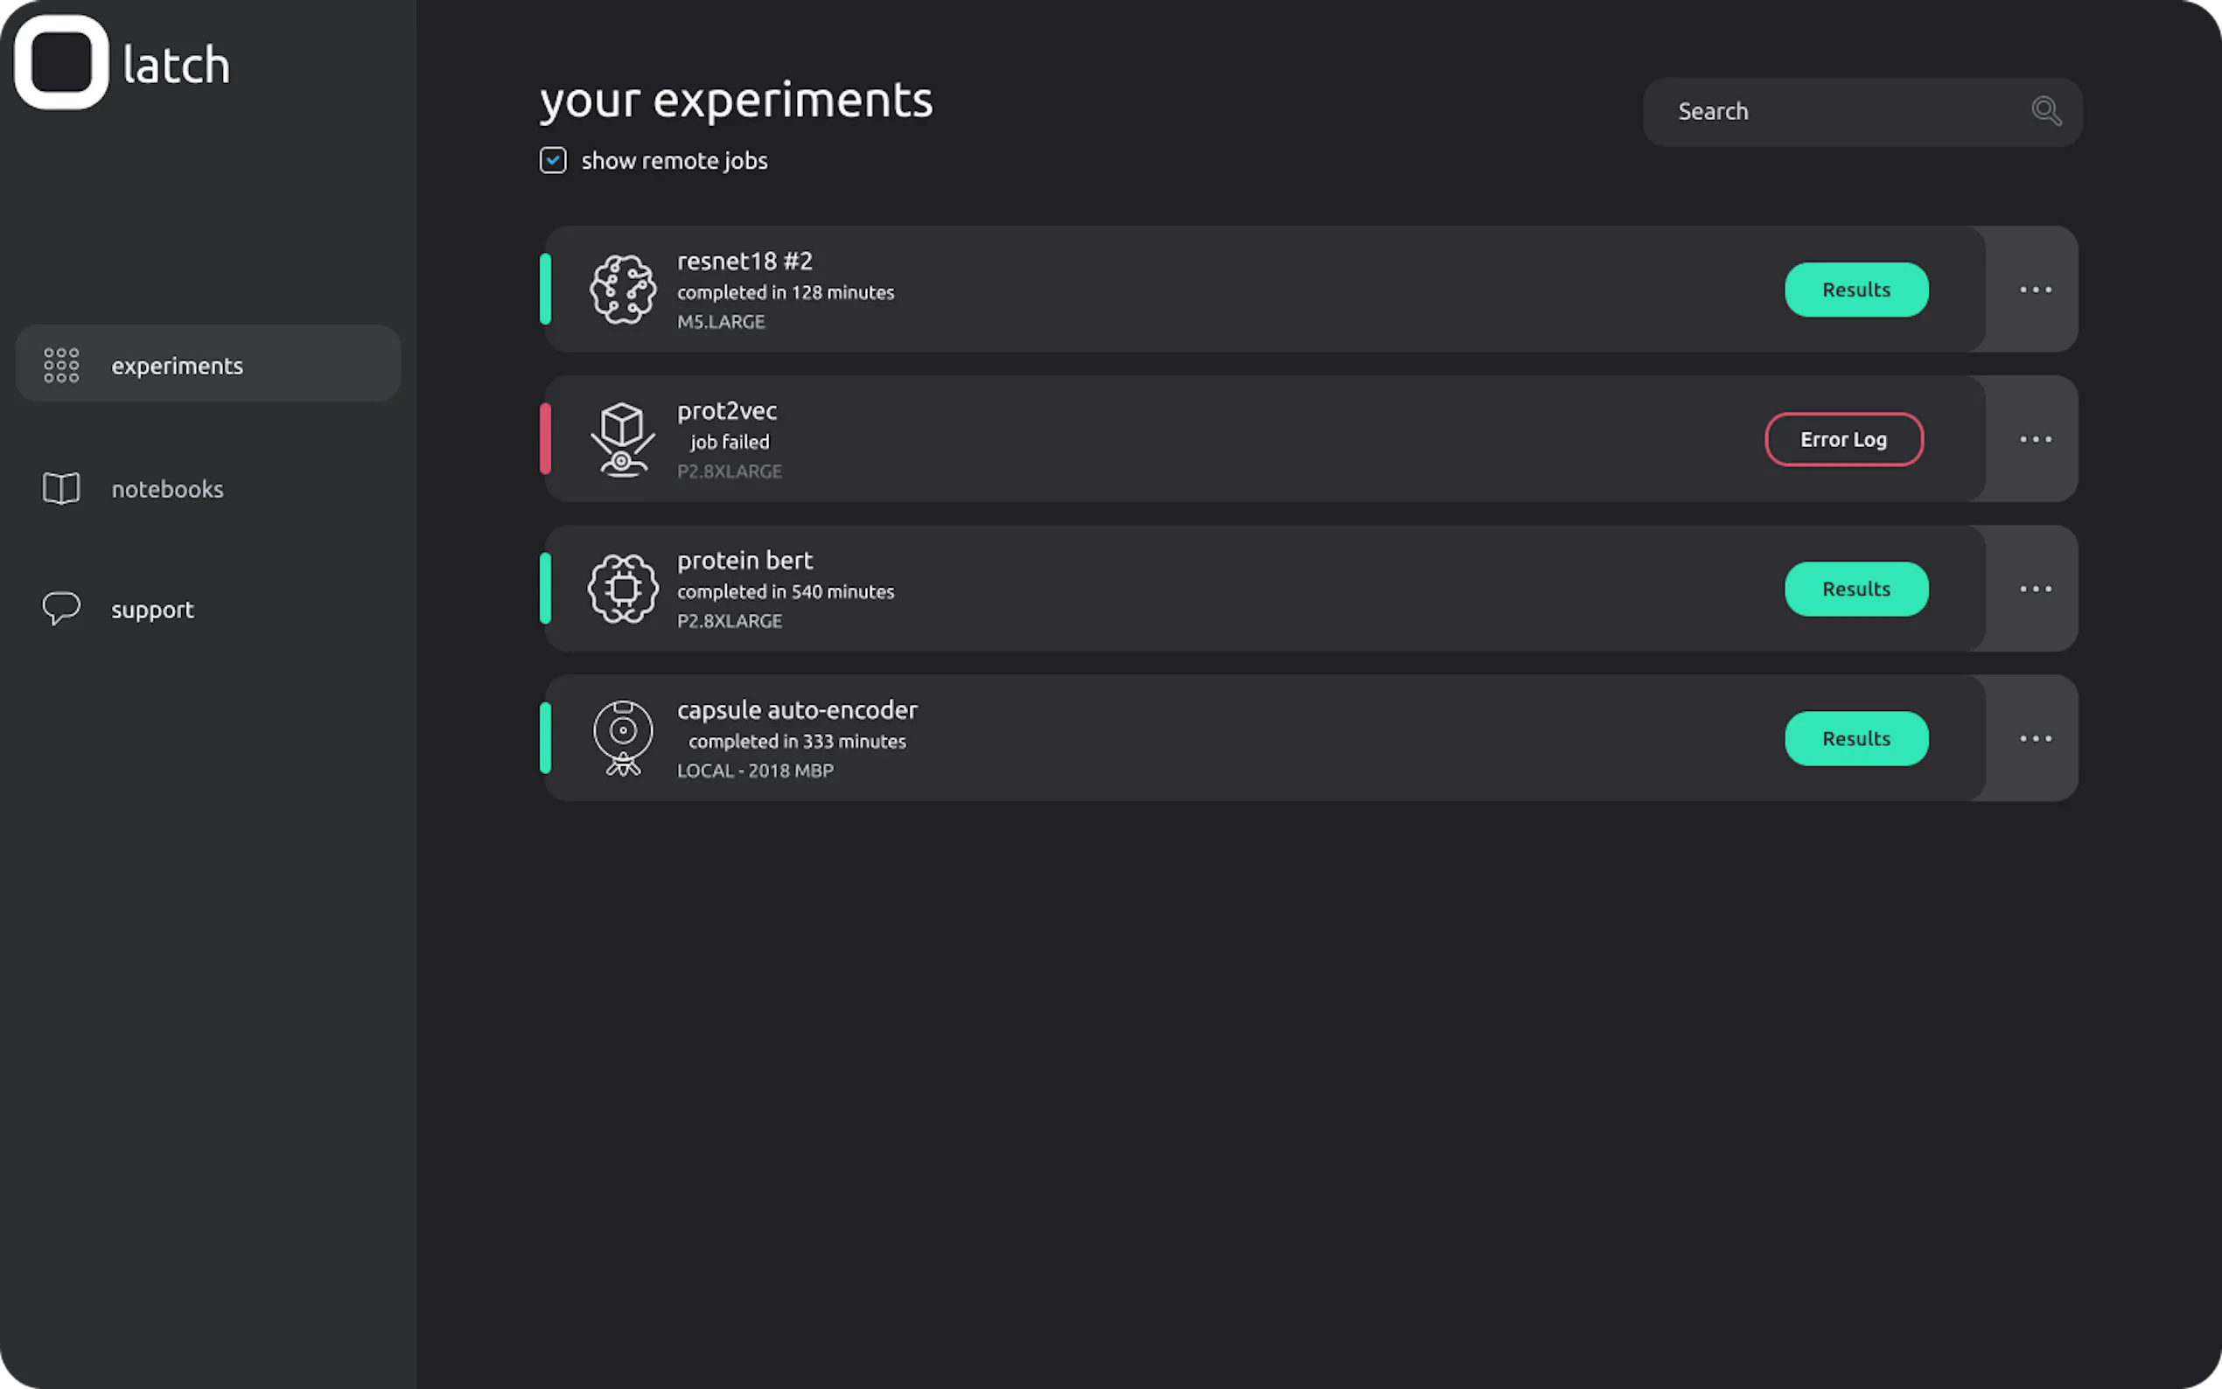Click the cube icon for prot2vec
The image size is (2222, 1389).
[x=623, y=439]
